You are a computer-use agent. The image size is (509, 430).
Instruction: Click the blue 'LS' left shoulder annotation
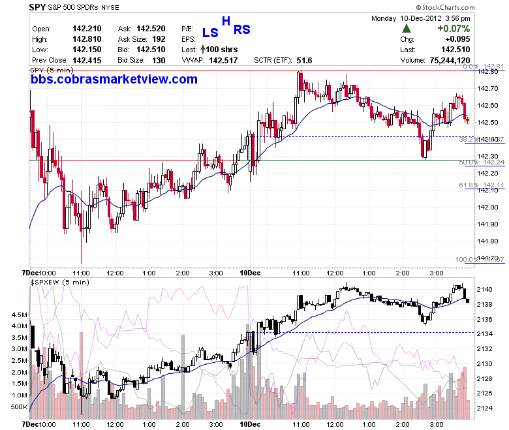[210, 33]
